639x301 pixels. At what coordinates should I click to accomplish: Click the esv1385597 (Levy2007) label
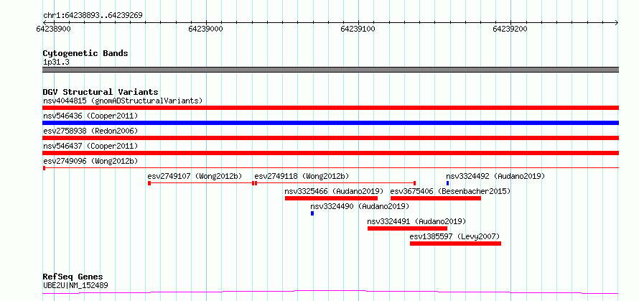[x=454, y=236]
